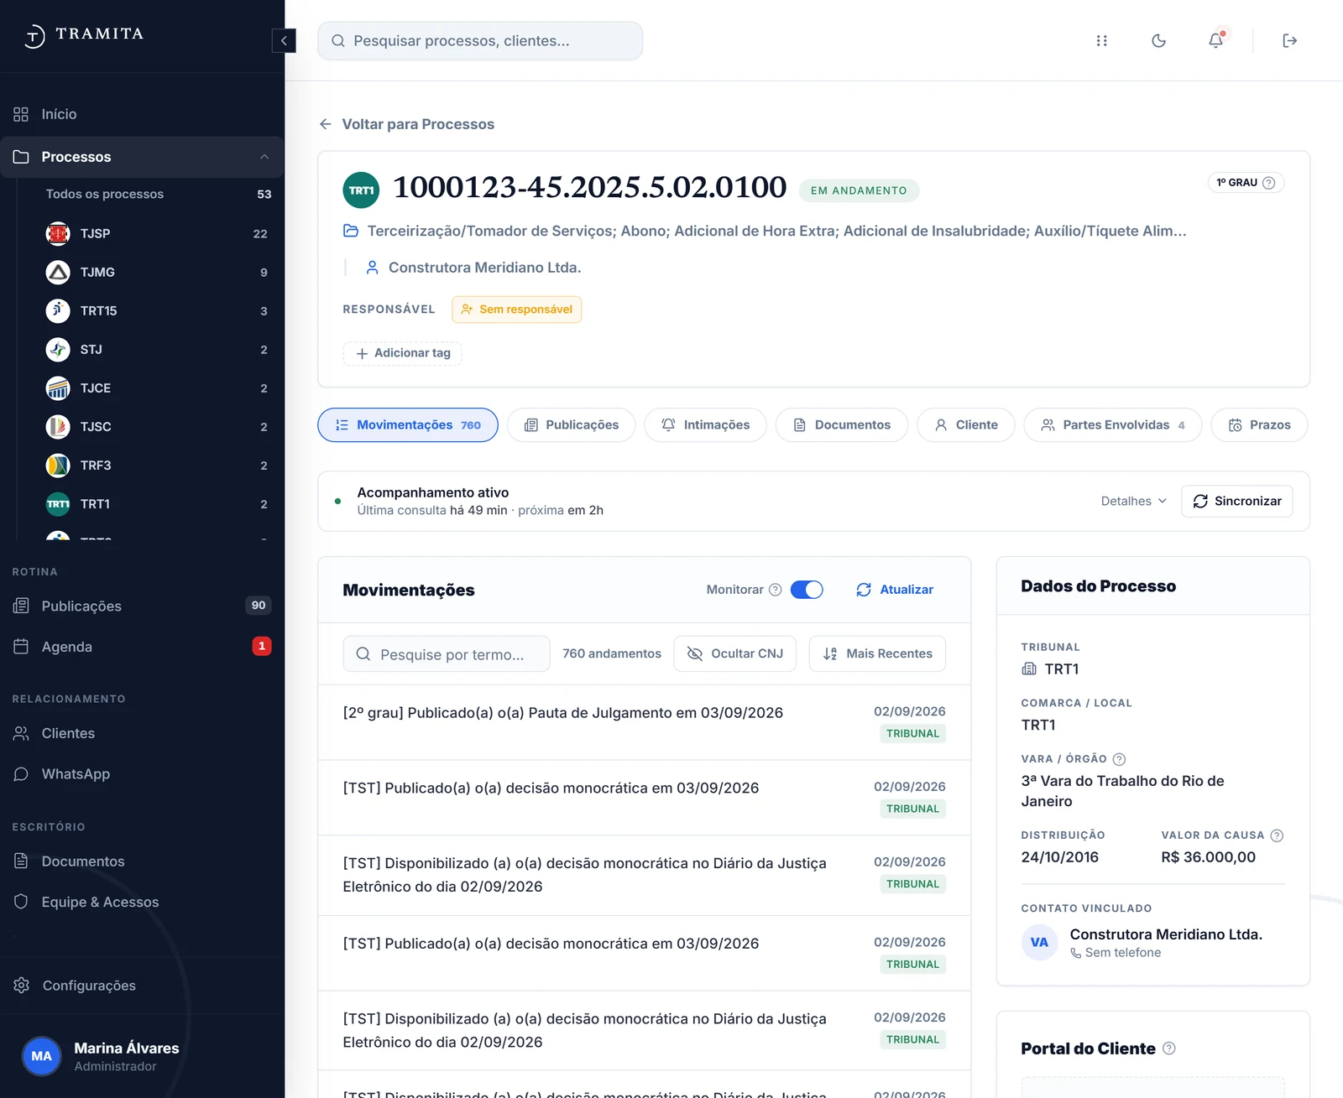Open the Mais Recentes sort dropdown

pos(877,653)
